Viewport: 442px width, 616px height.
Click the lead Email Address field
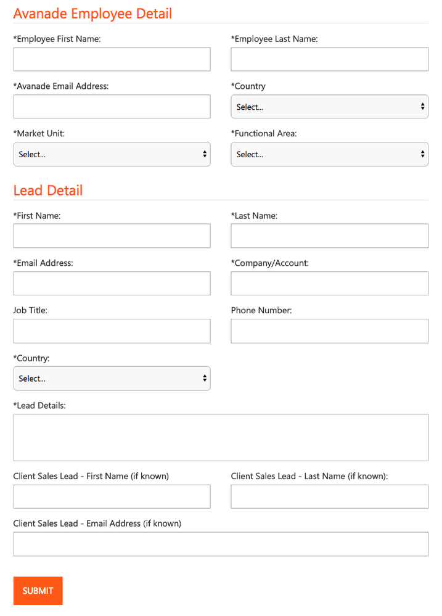112,283
